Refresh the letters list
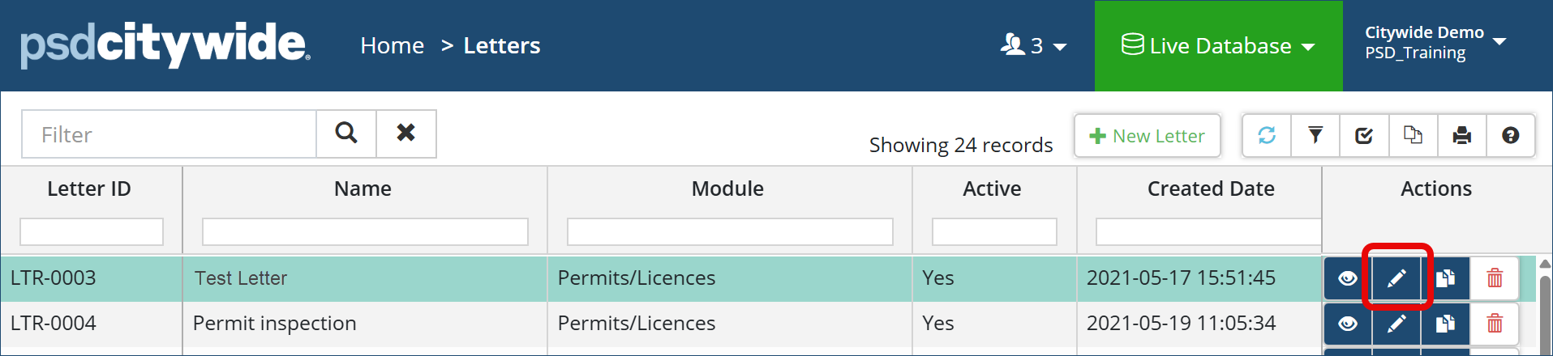This screenshot has width=1553, height=356. tap(1267, 135)
